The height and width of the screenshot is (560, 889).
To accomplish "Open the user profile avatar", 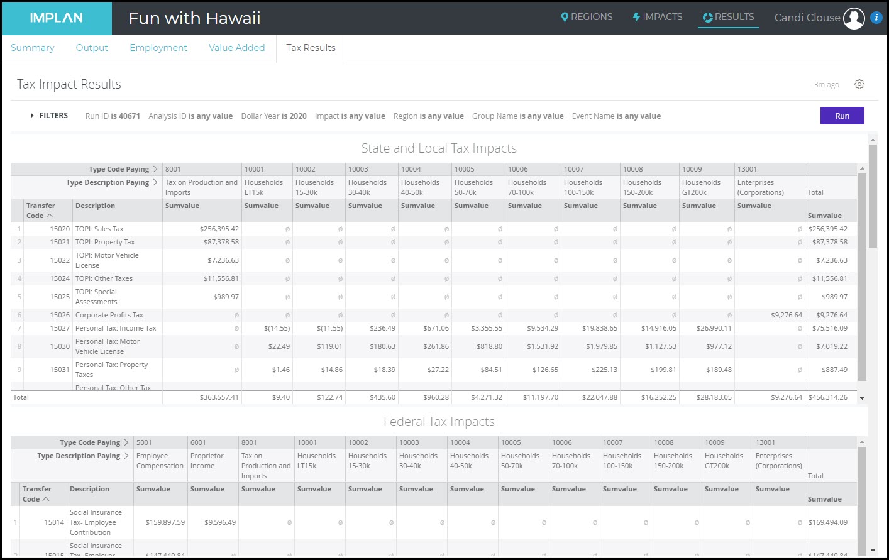I will [x=854, y=18].
